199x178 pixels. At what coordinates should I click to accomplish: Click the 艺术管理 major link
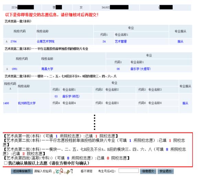click(121, 41)
